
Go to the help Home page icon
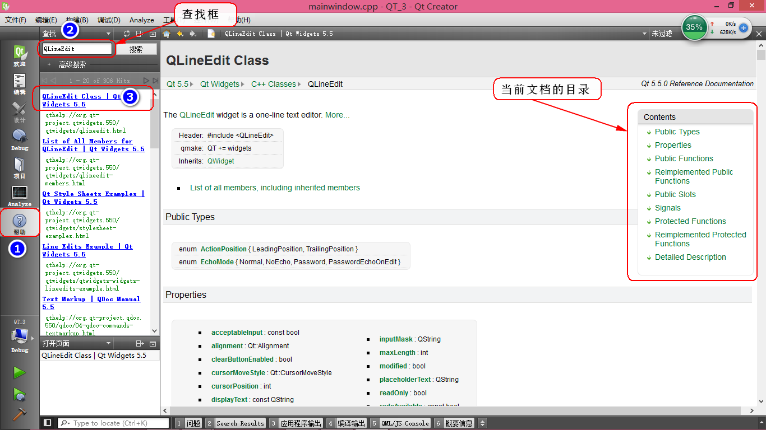[167, 34]
